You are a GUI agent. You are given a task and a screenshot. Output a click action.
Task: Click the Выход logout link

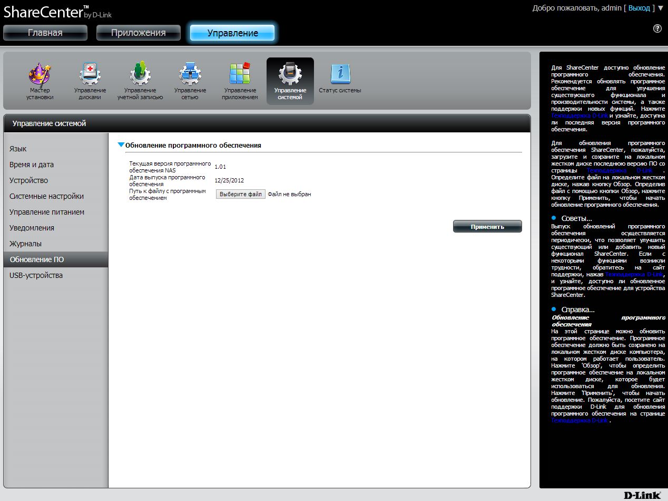(639, 8)
